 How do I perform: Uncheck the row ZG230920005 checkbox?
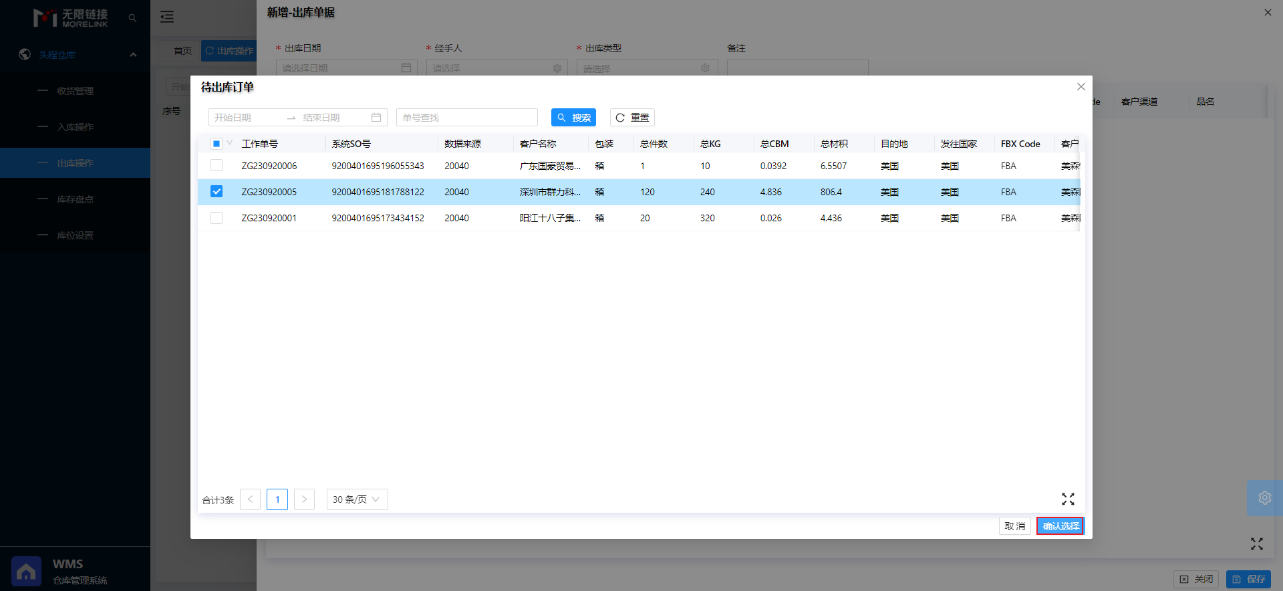tap(217, 191)
